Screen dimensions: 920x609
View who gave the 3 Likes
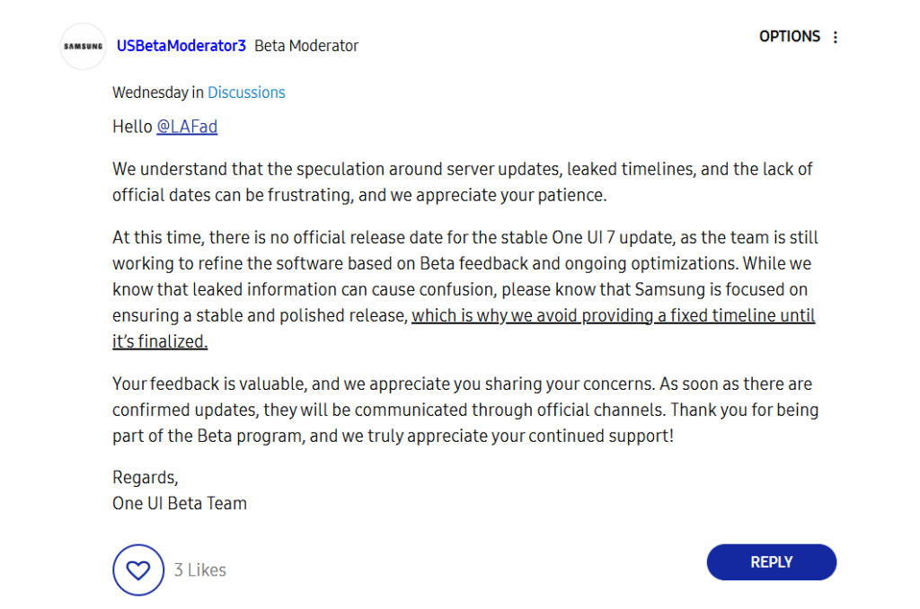[200, 570]
